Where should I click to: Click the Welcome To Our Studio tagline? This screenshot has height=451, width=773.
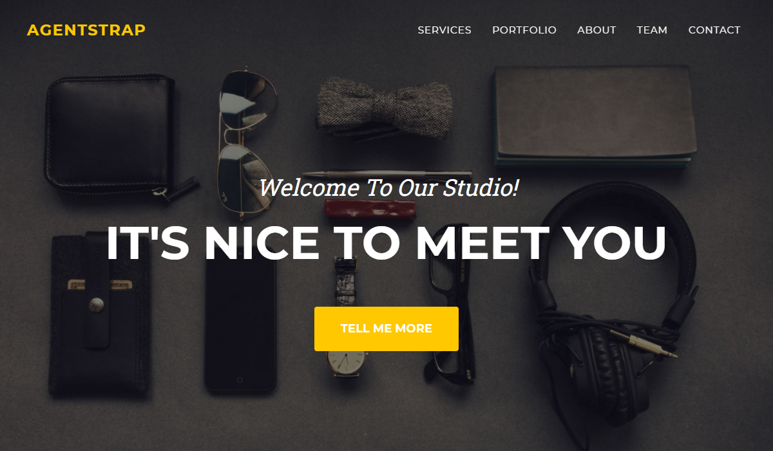tap(389, 187)
